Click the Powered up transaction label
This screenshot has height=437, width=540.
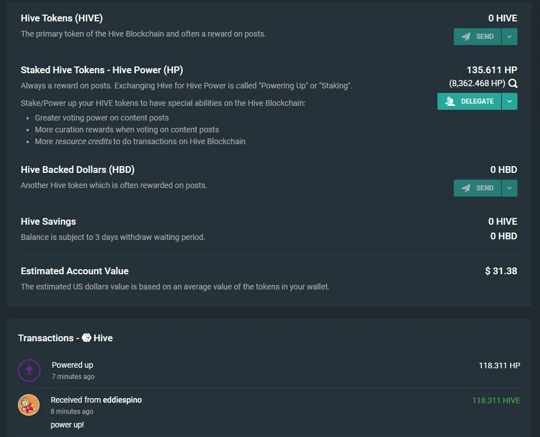[72, 365]
